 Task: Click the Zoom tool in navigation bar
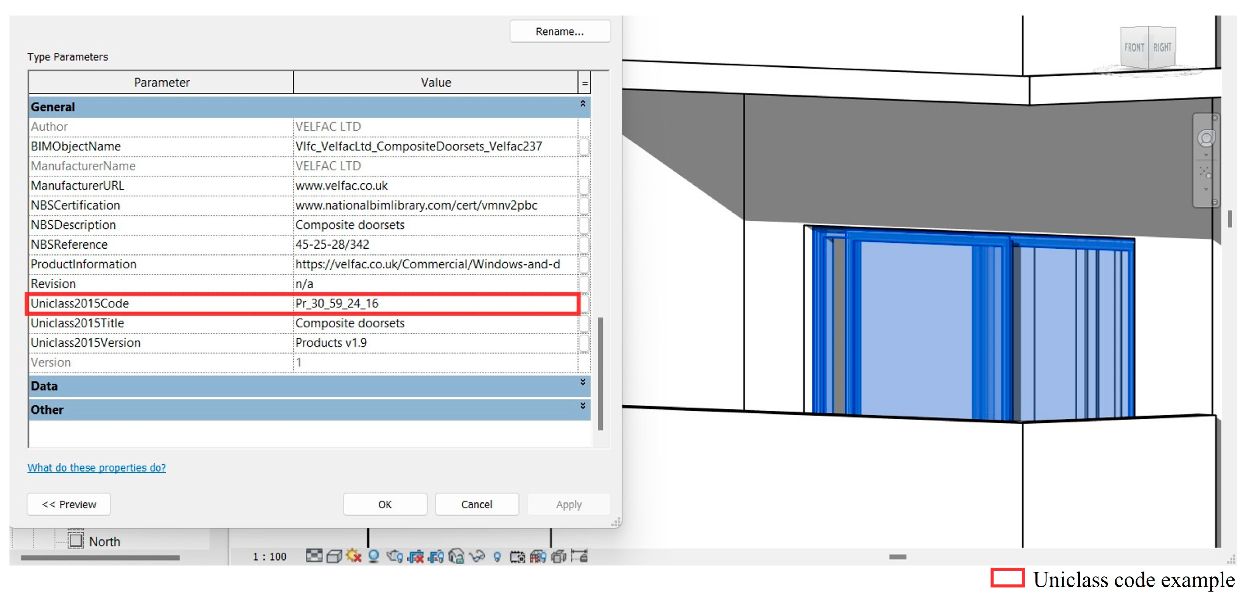click(1205, 173)
